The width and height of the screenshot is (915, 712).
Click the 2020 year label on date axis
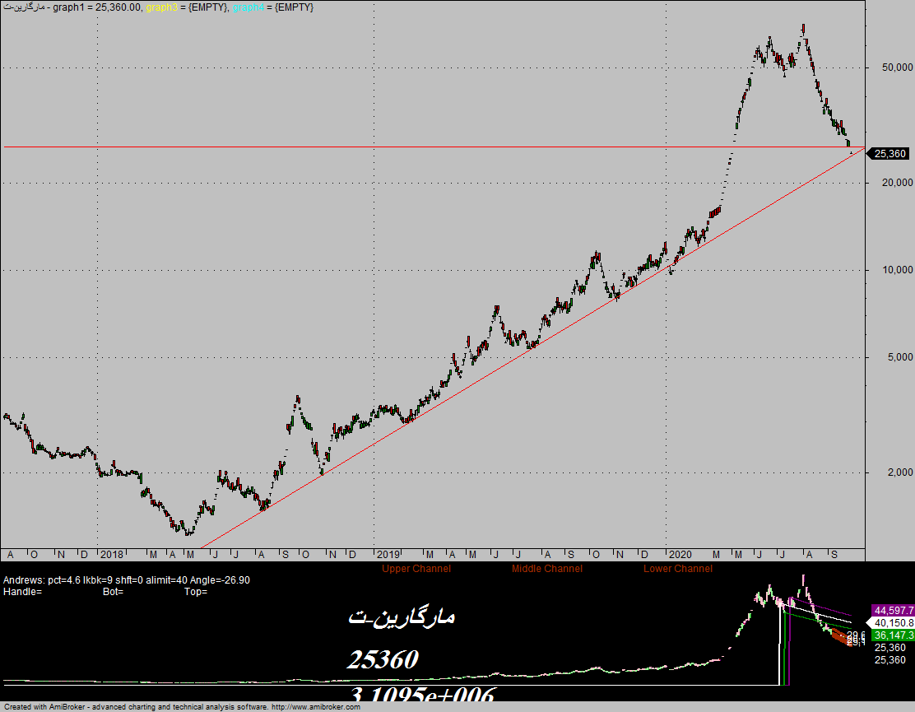[x=680, y=555]
